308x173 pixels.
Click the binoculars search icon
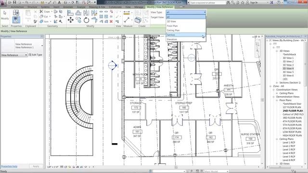click(228, 2)
